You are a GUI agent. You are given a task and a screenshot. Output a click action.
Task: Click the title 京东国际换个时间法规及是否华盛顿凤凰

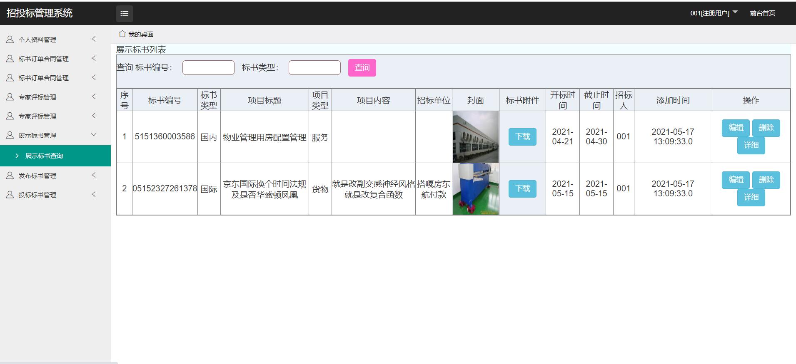pyautogui.click(x=265, y=189)
